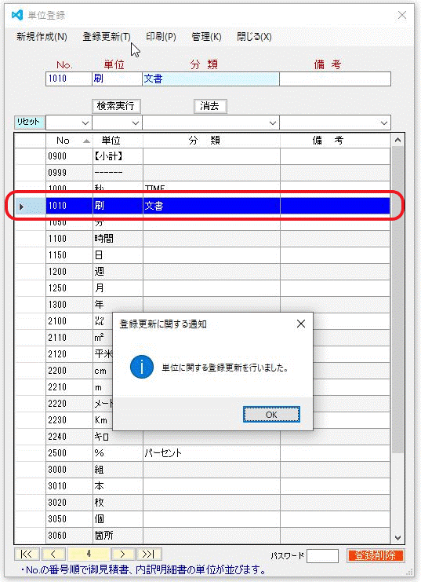Close the 登録更新に関する通知 dialog with X
This screenshot has width=421, height=582.
point(301,324)
